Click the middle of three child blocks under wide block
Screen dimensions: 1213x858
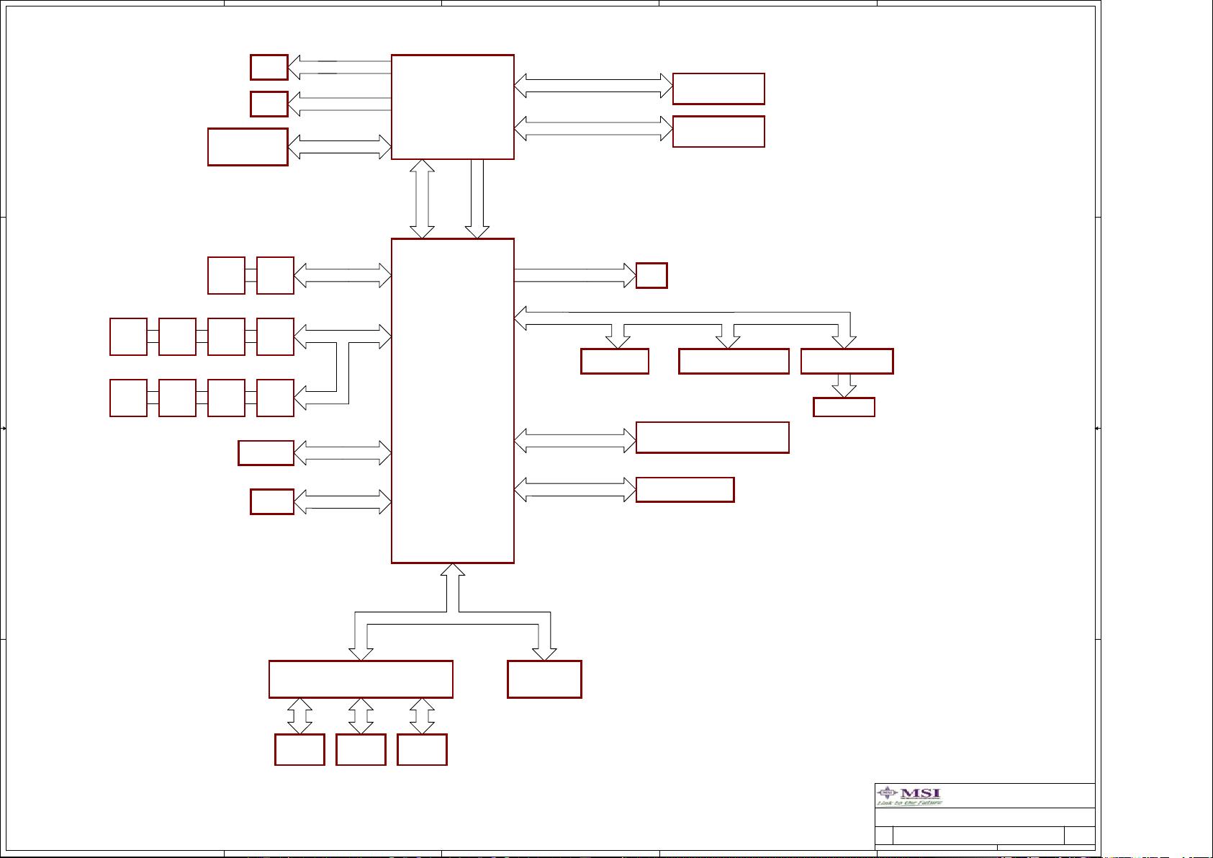point(361,749)
